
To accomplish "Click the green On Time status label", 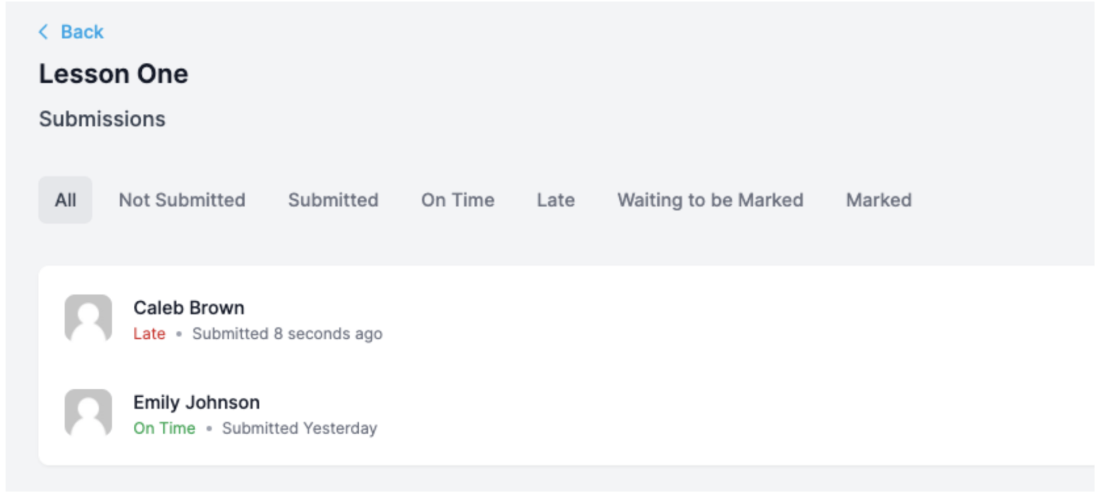I will [x=164, y=428].
